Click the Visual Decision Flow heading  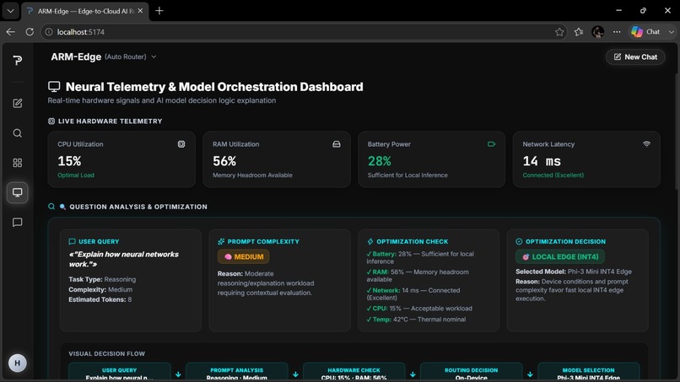[106, 354]
